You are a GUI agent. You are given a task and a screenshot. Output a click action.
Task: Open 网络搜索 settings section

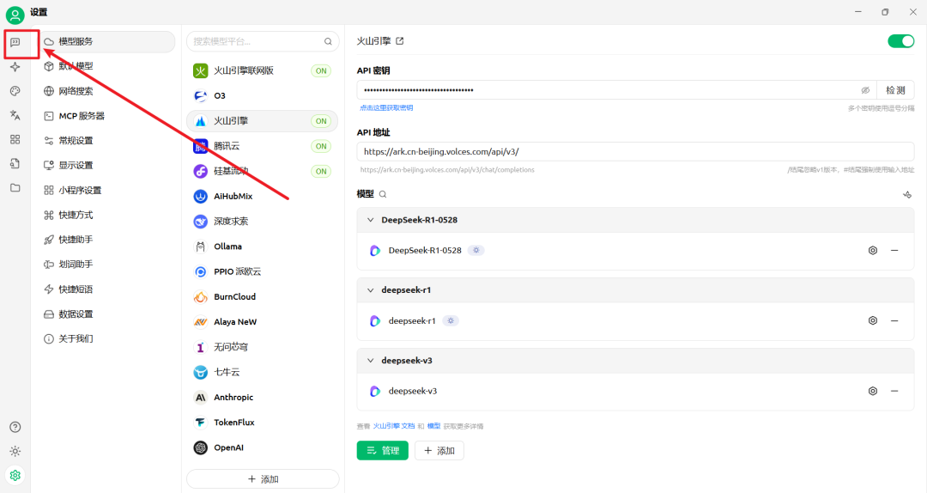click(x=107, y=91)
